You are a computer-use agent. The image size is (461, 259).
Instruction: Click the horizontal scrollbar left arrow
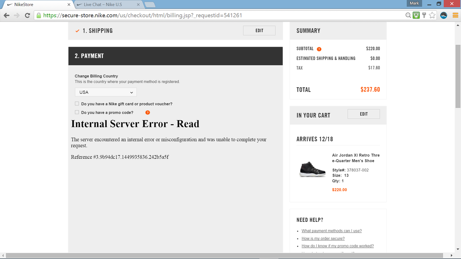(x=3, y=256)
